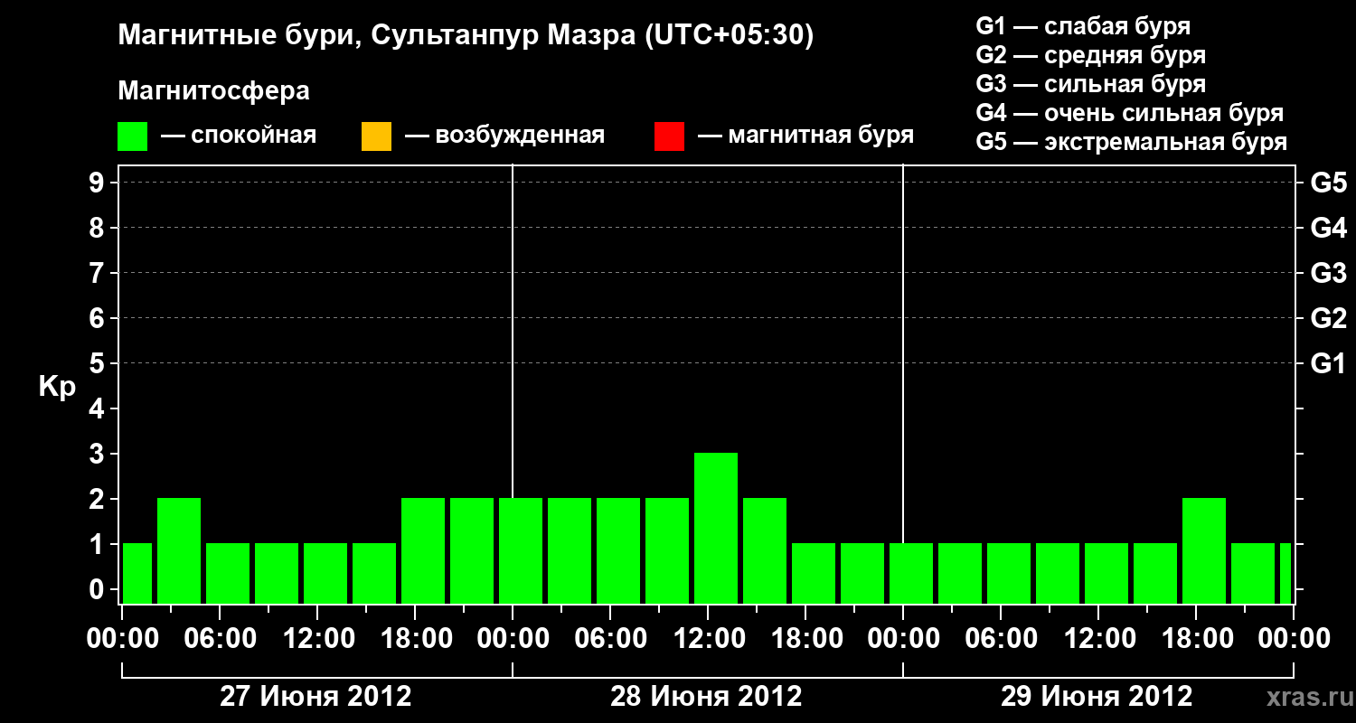Click the narrow last bar of 29 June
Screen dimensions: 1356x723
click(x=1285, y=573)
